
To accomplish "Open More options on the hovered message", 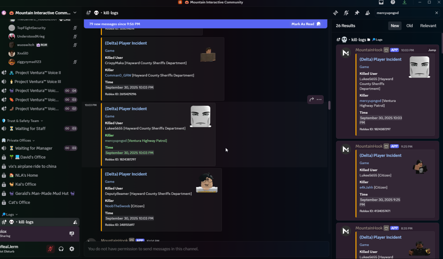I will (319, 99).
